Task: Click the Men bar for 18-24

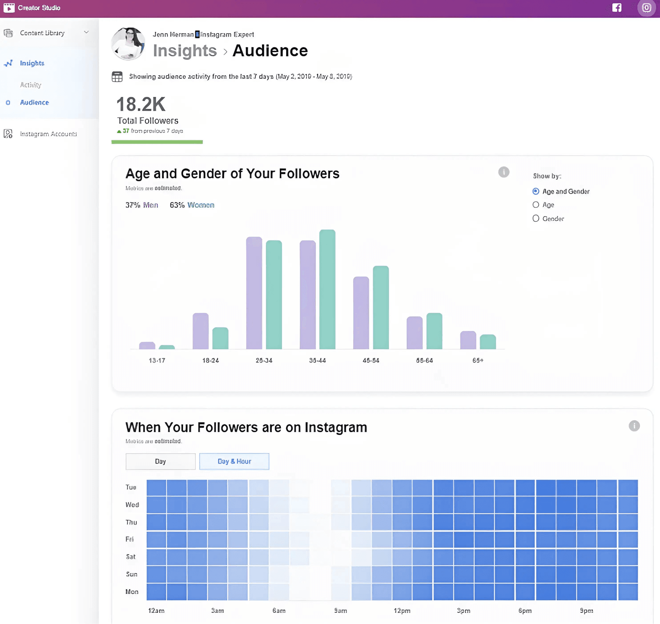Action: click(200, 331)
